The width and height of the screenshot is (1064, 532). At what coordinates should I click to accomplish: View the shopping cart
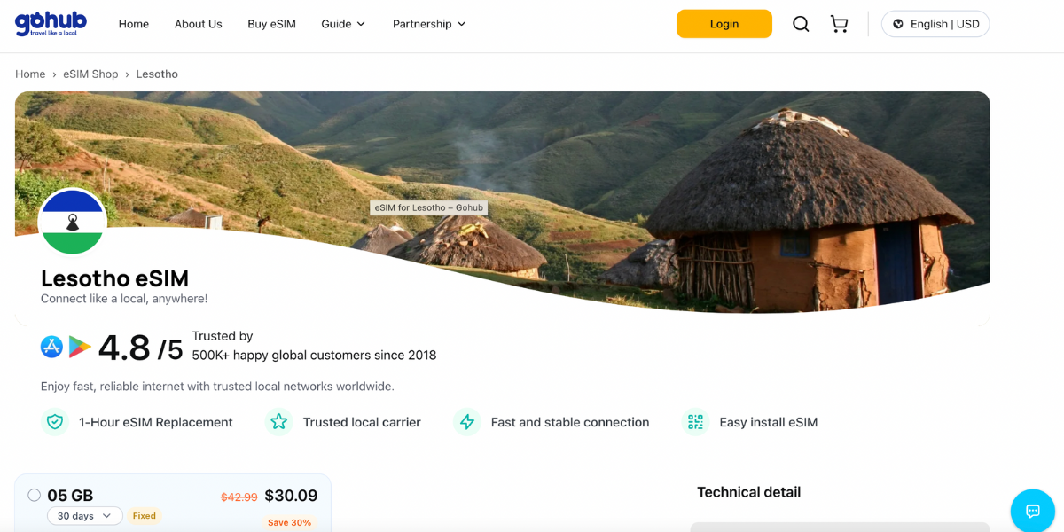tap(839, 24)
